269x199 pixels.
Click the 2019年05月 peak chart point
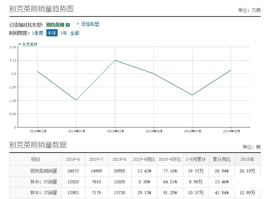[x=115, y=60]
